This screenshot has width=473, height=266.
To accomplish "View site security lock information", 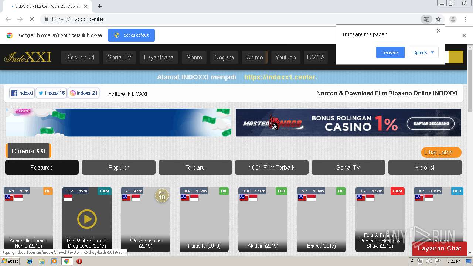I will pos(46,19).
